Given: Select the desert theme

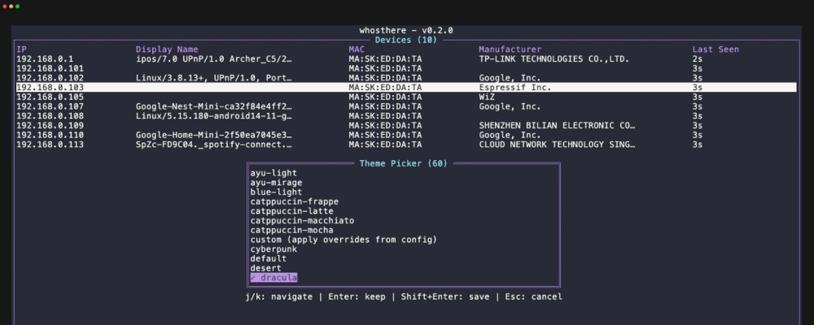Looking at the screenshot, I should click(266, 268).
